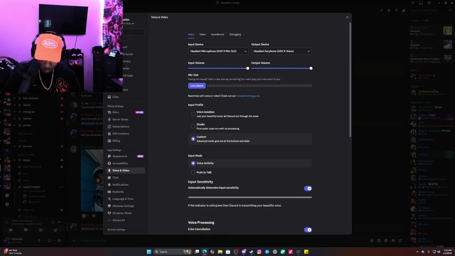Open the Nitro settings page
This screenshot has width=455, height=256.
click(125, 112)
